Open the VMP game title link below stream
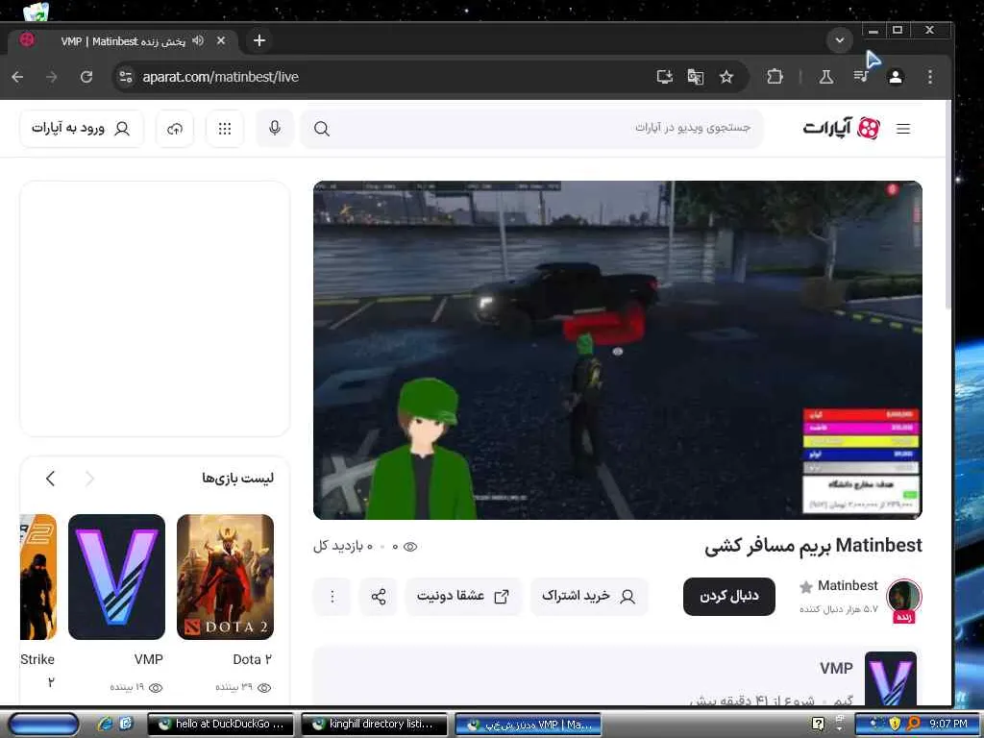Screen dimensions: 984x738 [x=836, y=669]
